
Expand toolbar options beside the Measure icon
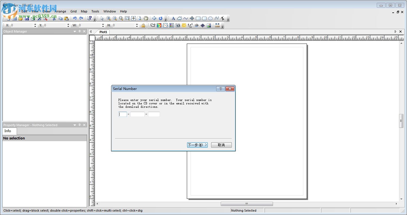click(223, 27)
